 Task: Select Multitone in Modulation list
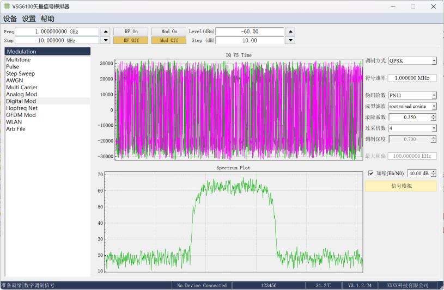47,60
